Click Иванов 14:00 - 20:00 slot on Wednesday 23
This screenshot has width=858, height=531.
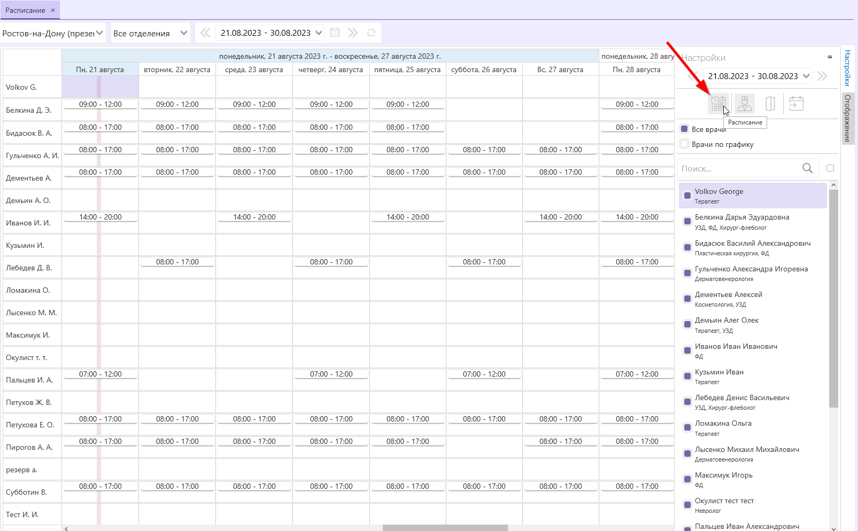(254, 217)
